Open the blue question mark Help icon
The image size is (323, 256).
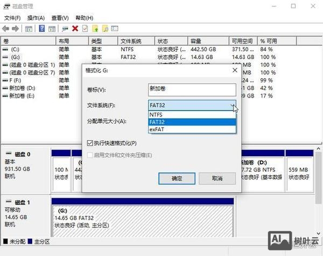[x=42, y=29]
